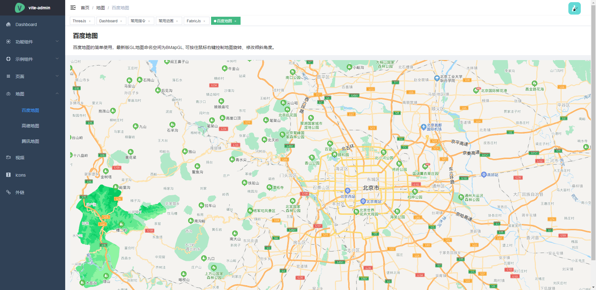Click the 地图 breadcrumb
The width and height of the screenshot is (596, 290).
101,8
